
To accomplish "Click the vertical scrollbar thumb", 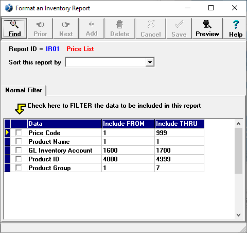I will 238,151.
